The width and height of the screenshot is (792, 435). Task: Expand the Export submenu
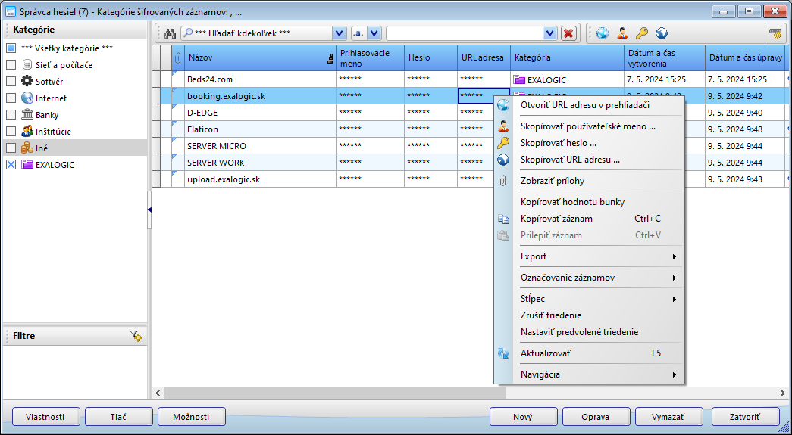pyautogui.click(x=598, y=256)
